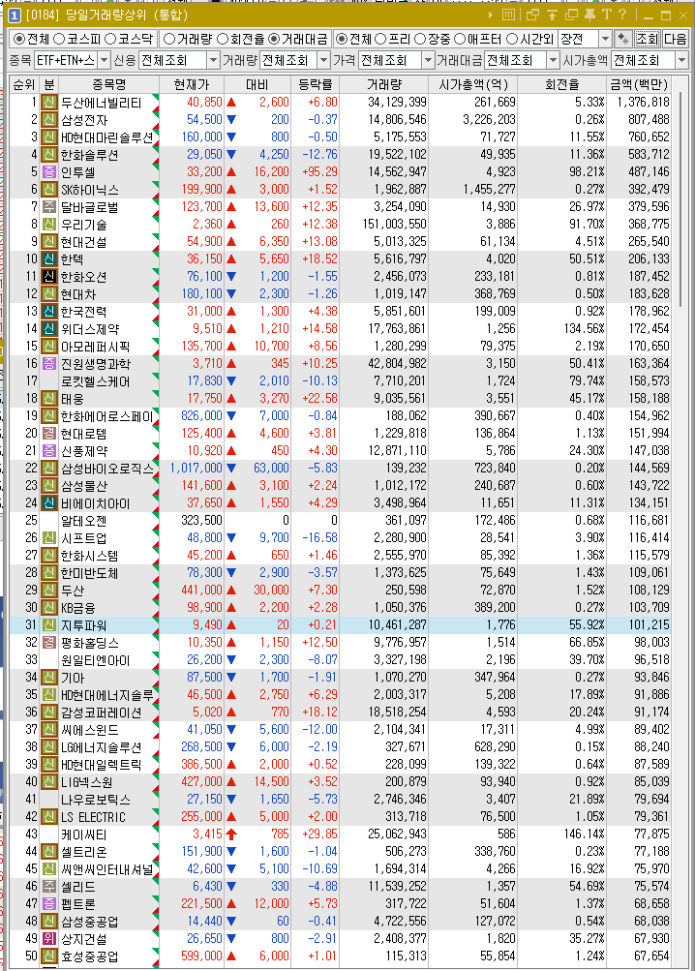
Task: Click the 회전율 column header in table
Action: 561,84
